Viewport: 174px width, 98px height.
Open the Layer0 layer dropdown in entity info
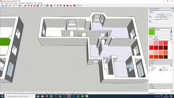[166, 15]
